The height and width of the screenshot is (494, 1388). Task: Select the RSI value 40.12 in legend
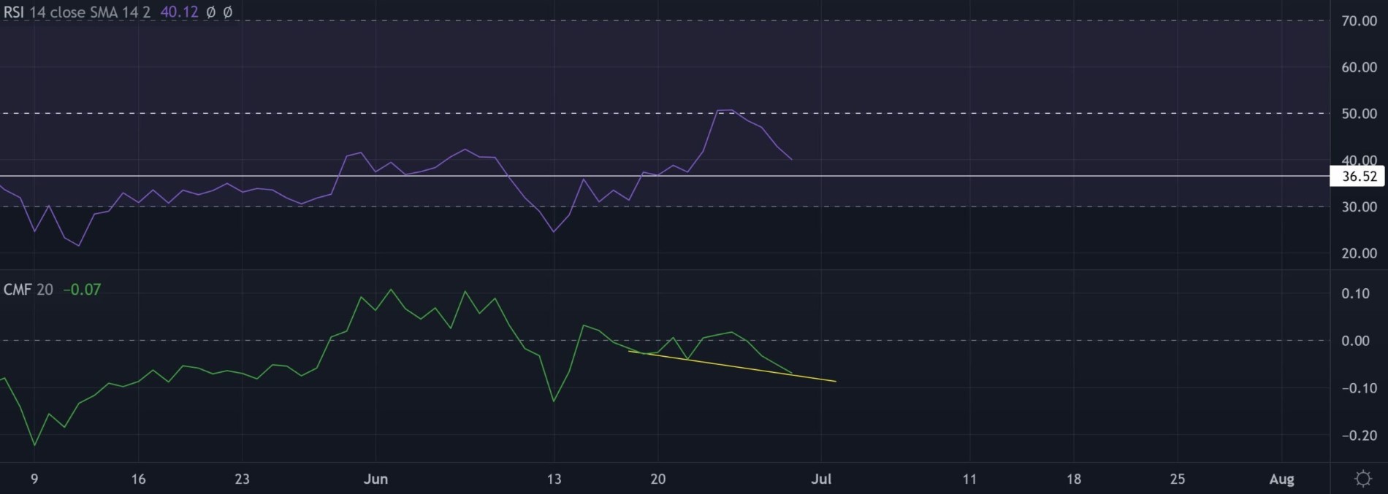pyautogui.click(x=179, y=12)
